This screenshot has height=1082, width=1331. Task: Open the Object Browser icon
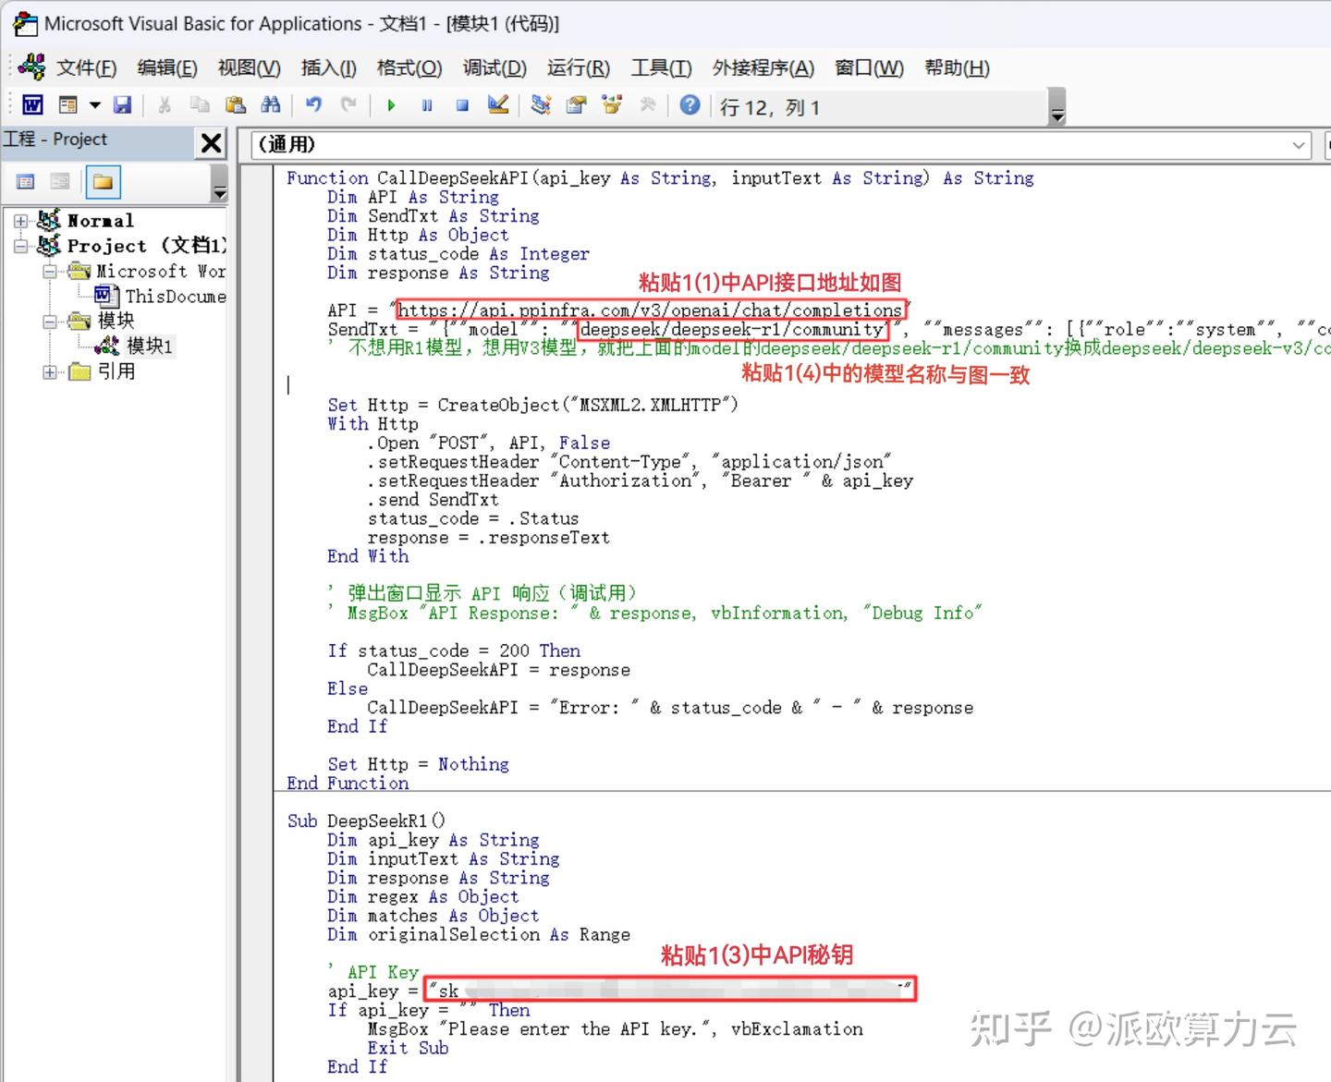(x=612, y=105)
